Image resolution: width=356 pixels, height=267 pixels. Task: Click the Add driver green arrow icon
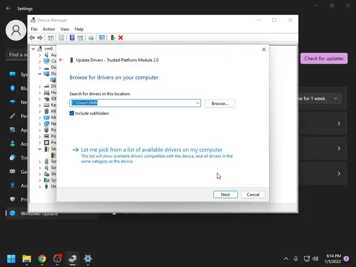point(113,38)
